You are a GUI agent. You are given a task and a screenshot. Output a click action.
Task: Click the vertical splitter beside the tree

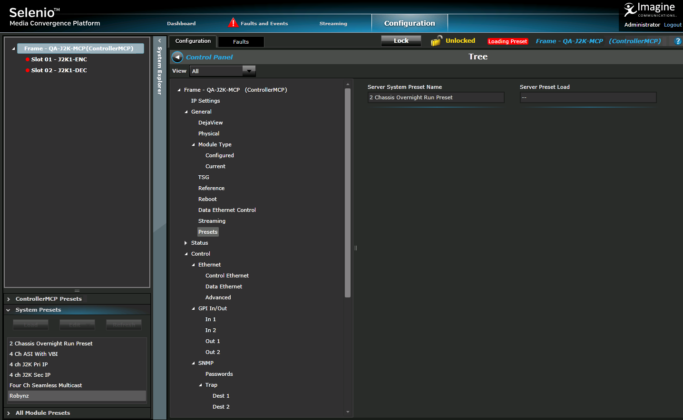(355, 248)
